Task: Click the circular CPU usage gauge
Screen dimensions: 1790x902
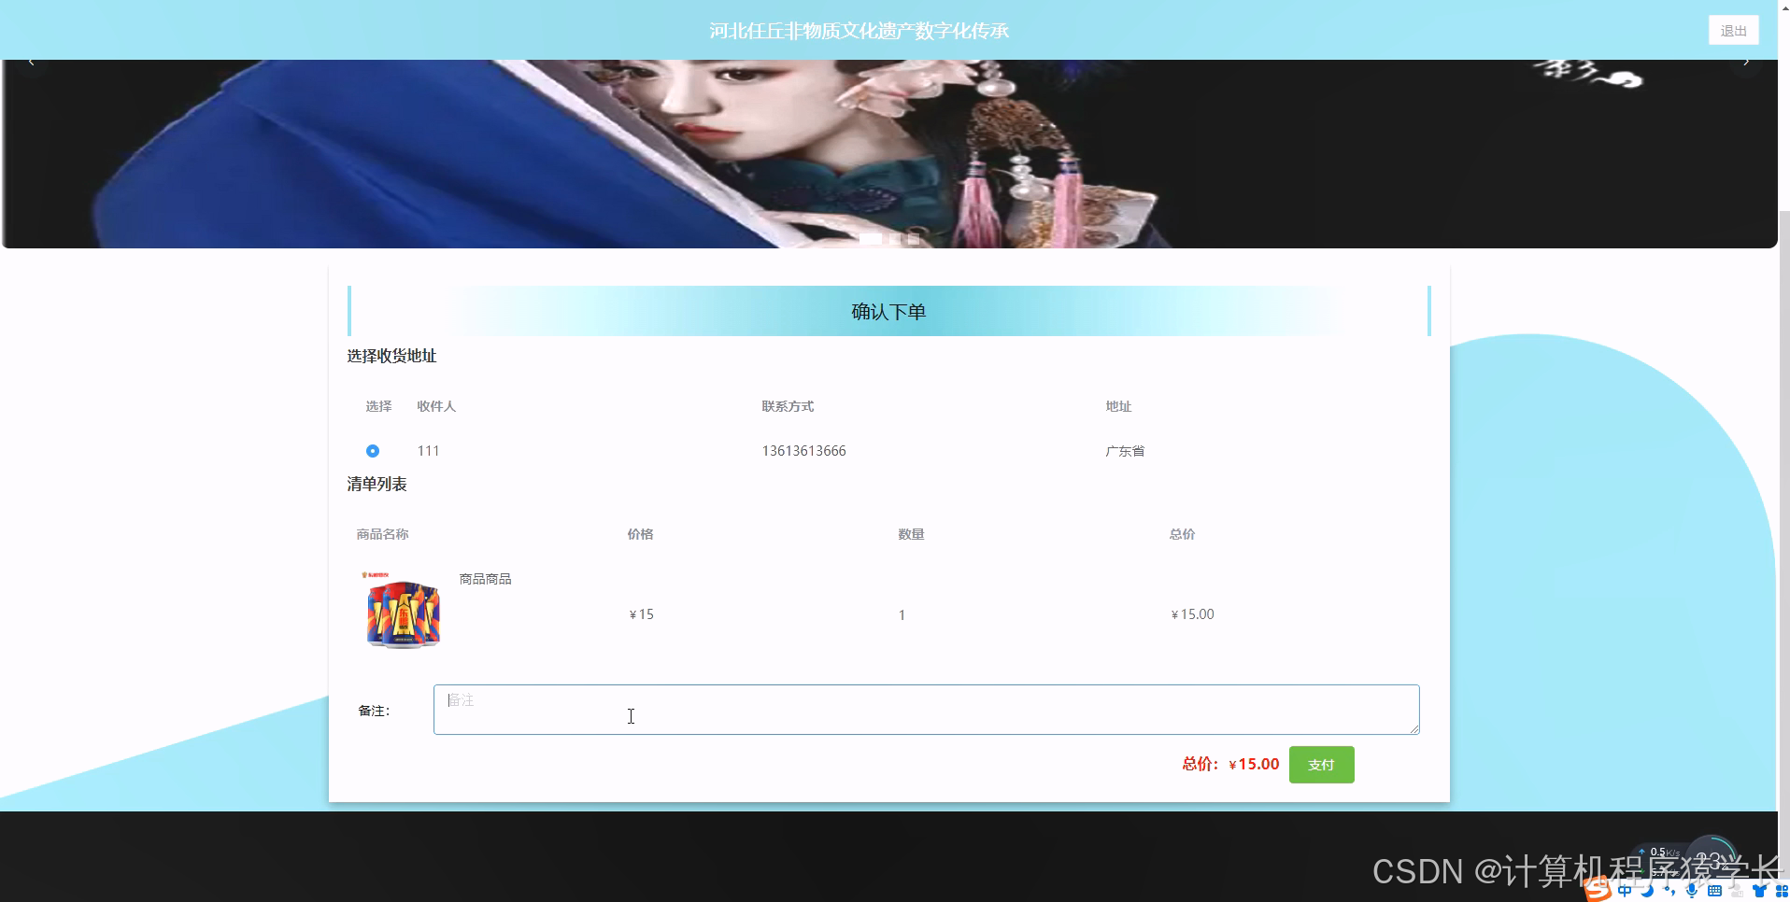Action: pos(1712,857)
